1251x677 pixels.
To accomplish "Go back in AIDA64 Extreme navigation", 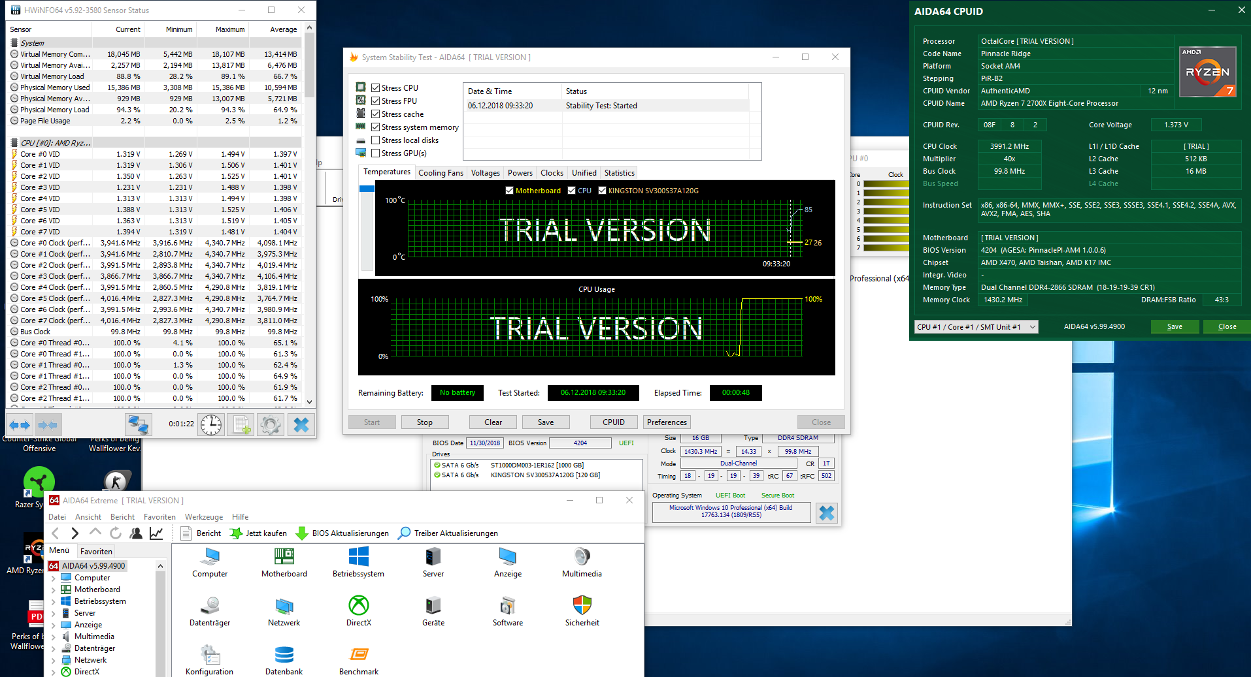I will 56,533.
